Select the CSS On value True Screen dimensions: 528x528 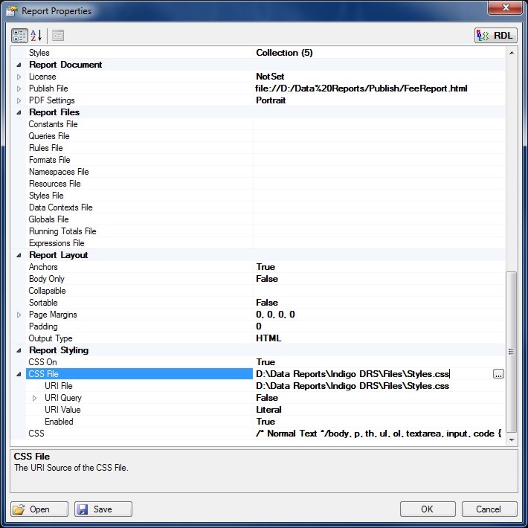coord(265,362)
